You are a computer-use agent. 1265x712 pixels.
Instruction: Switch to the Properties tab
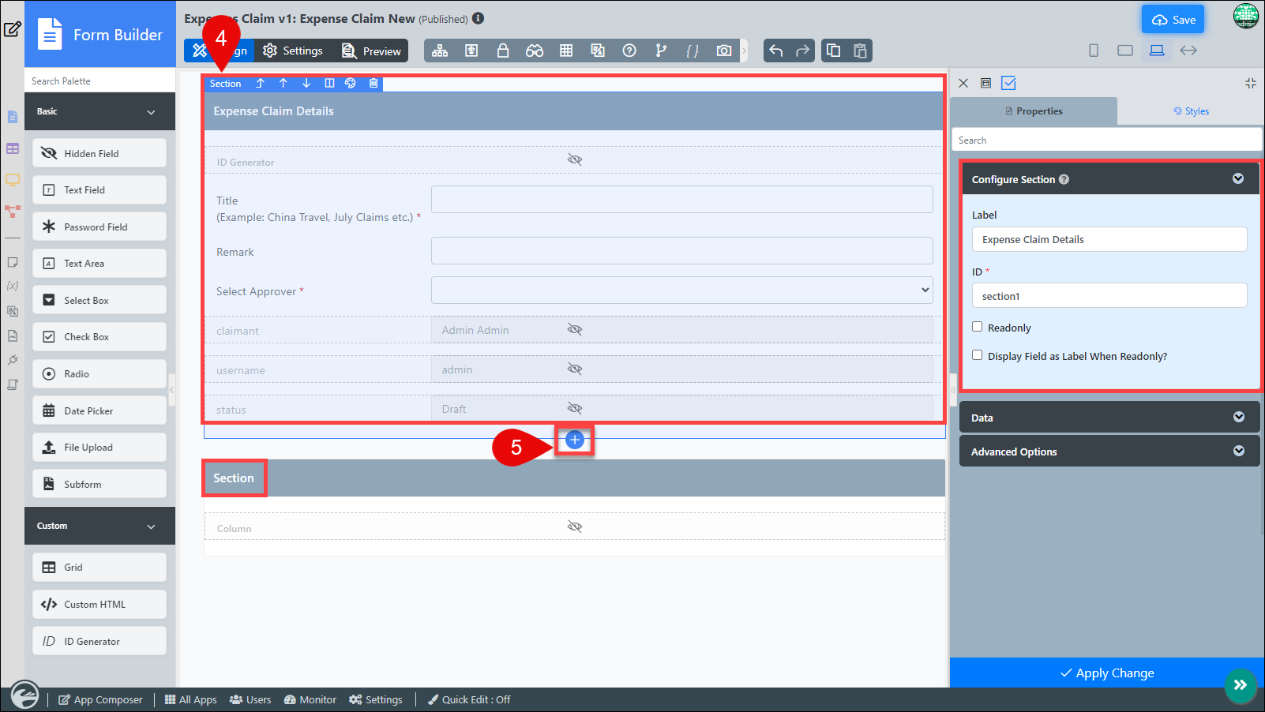coord(1034,111)
